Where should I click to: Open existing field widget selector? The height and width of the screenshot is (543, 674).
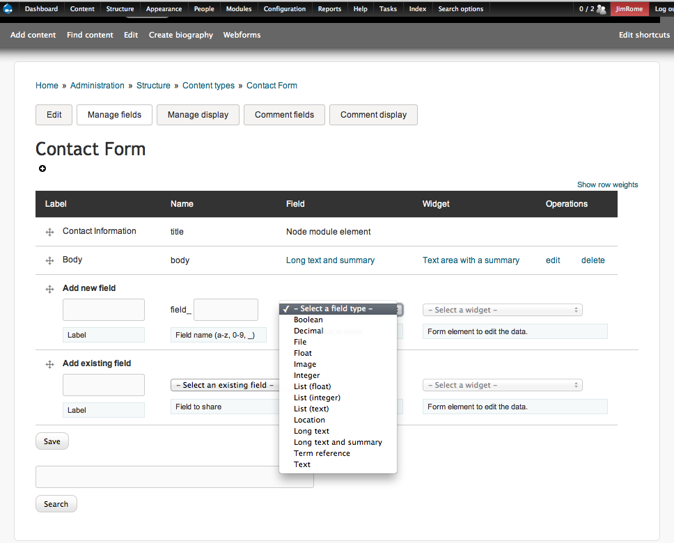pyautogui.click(x=502, y=385)
